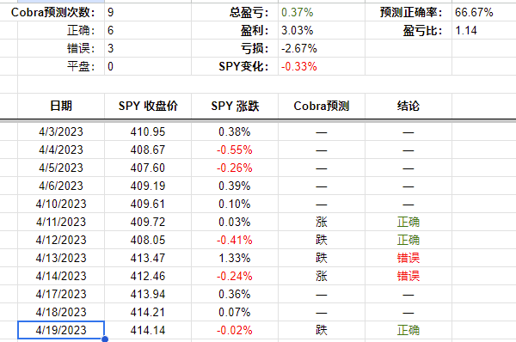Select the Cobra预测次数 value cell showing 9
This screenshot has width=516, height=342.
coord(148,13)
